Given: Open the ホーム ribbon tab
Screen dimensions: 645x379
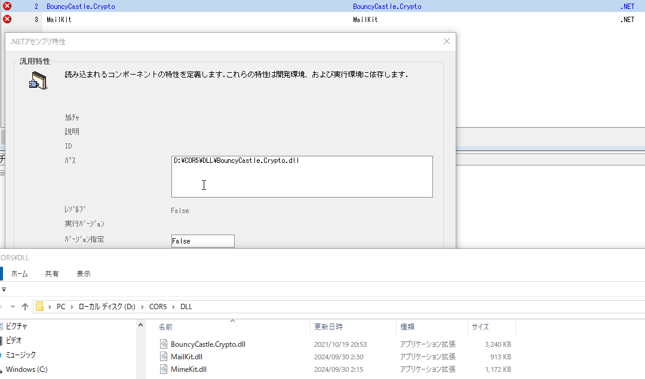Looking at the screenshot, I should tap(19, 274).
